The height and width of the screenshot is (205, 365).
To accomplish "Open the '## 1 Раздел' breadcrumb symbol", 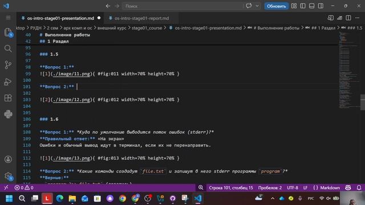I will [x=321, y=28].
